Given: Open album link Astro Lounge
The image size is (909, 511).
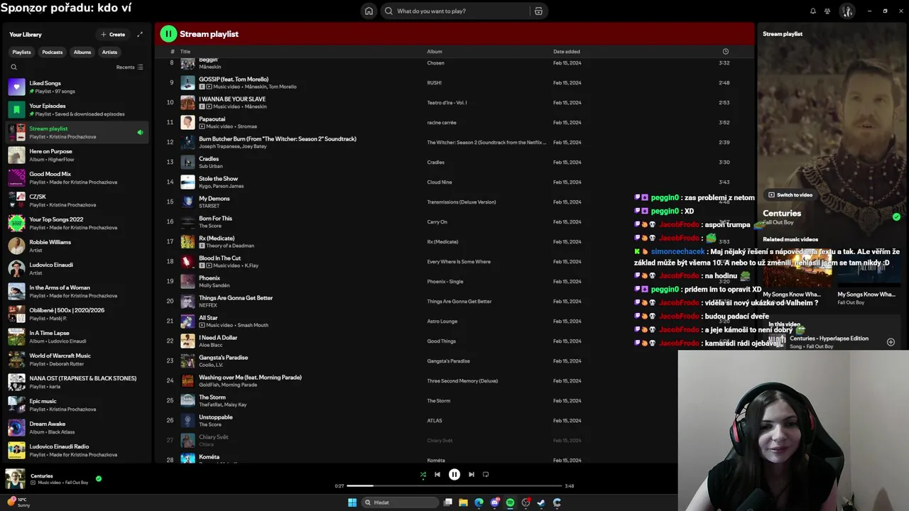Looking at the screenshot, I should 442,321.
